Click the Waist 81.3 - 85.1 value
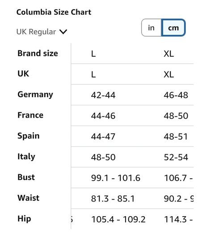This screenshot has height=234, width=202. click(x=113, y=199)
